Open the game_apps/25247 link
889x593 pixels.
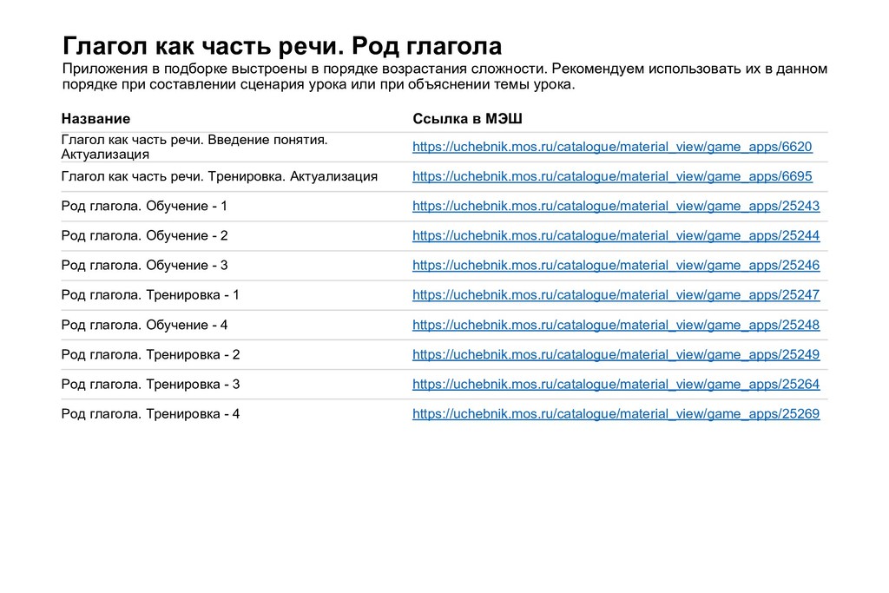click(x=616, y=295)
